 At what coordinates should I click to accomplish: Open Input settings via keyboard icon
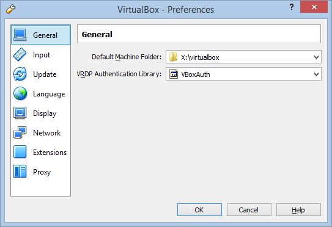[20, 54]
